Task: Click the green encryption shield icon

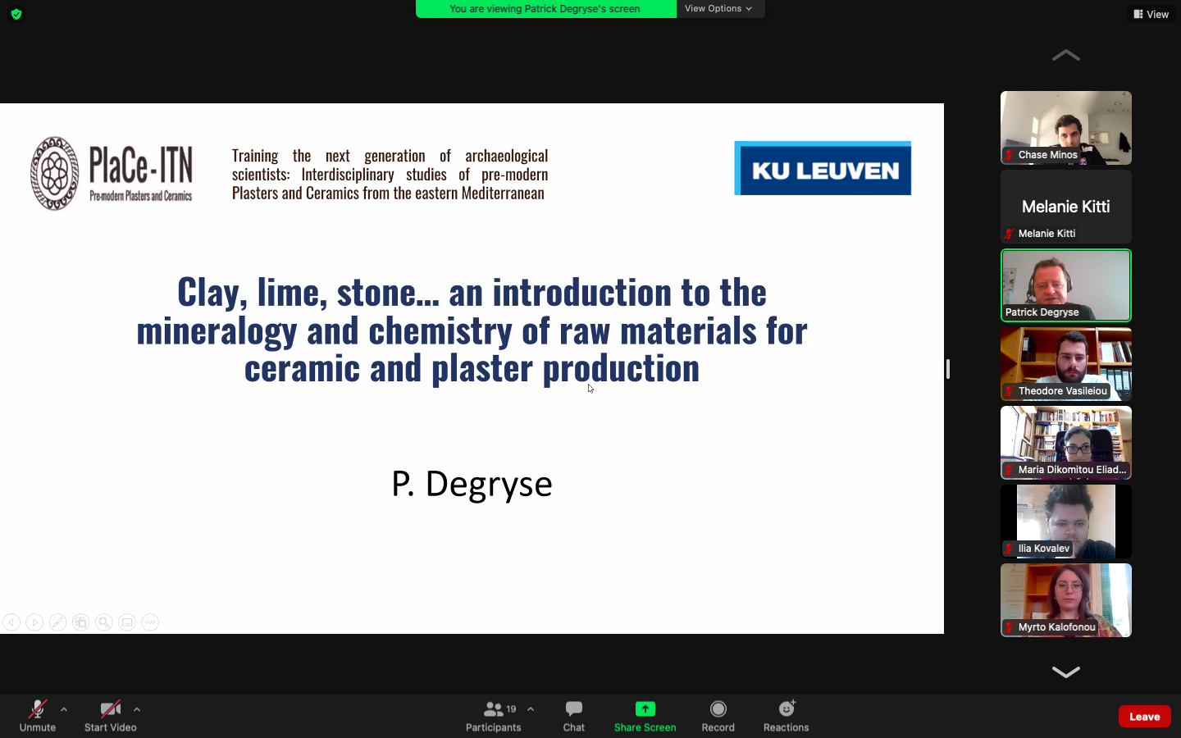Action: coord(16,14)
